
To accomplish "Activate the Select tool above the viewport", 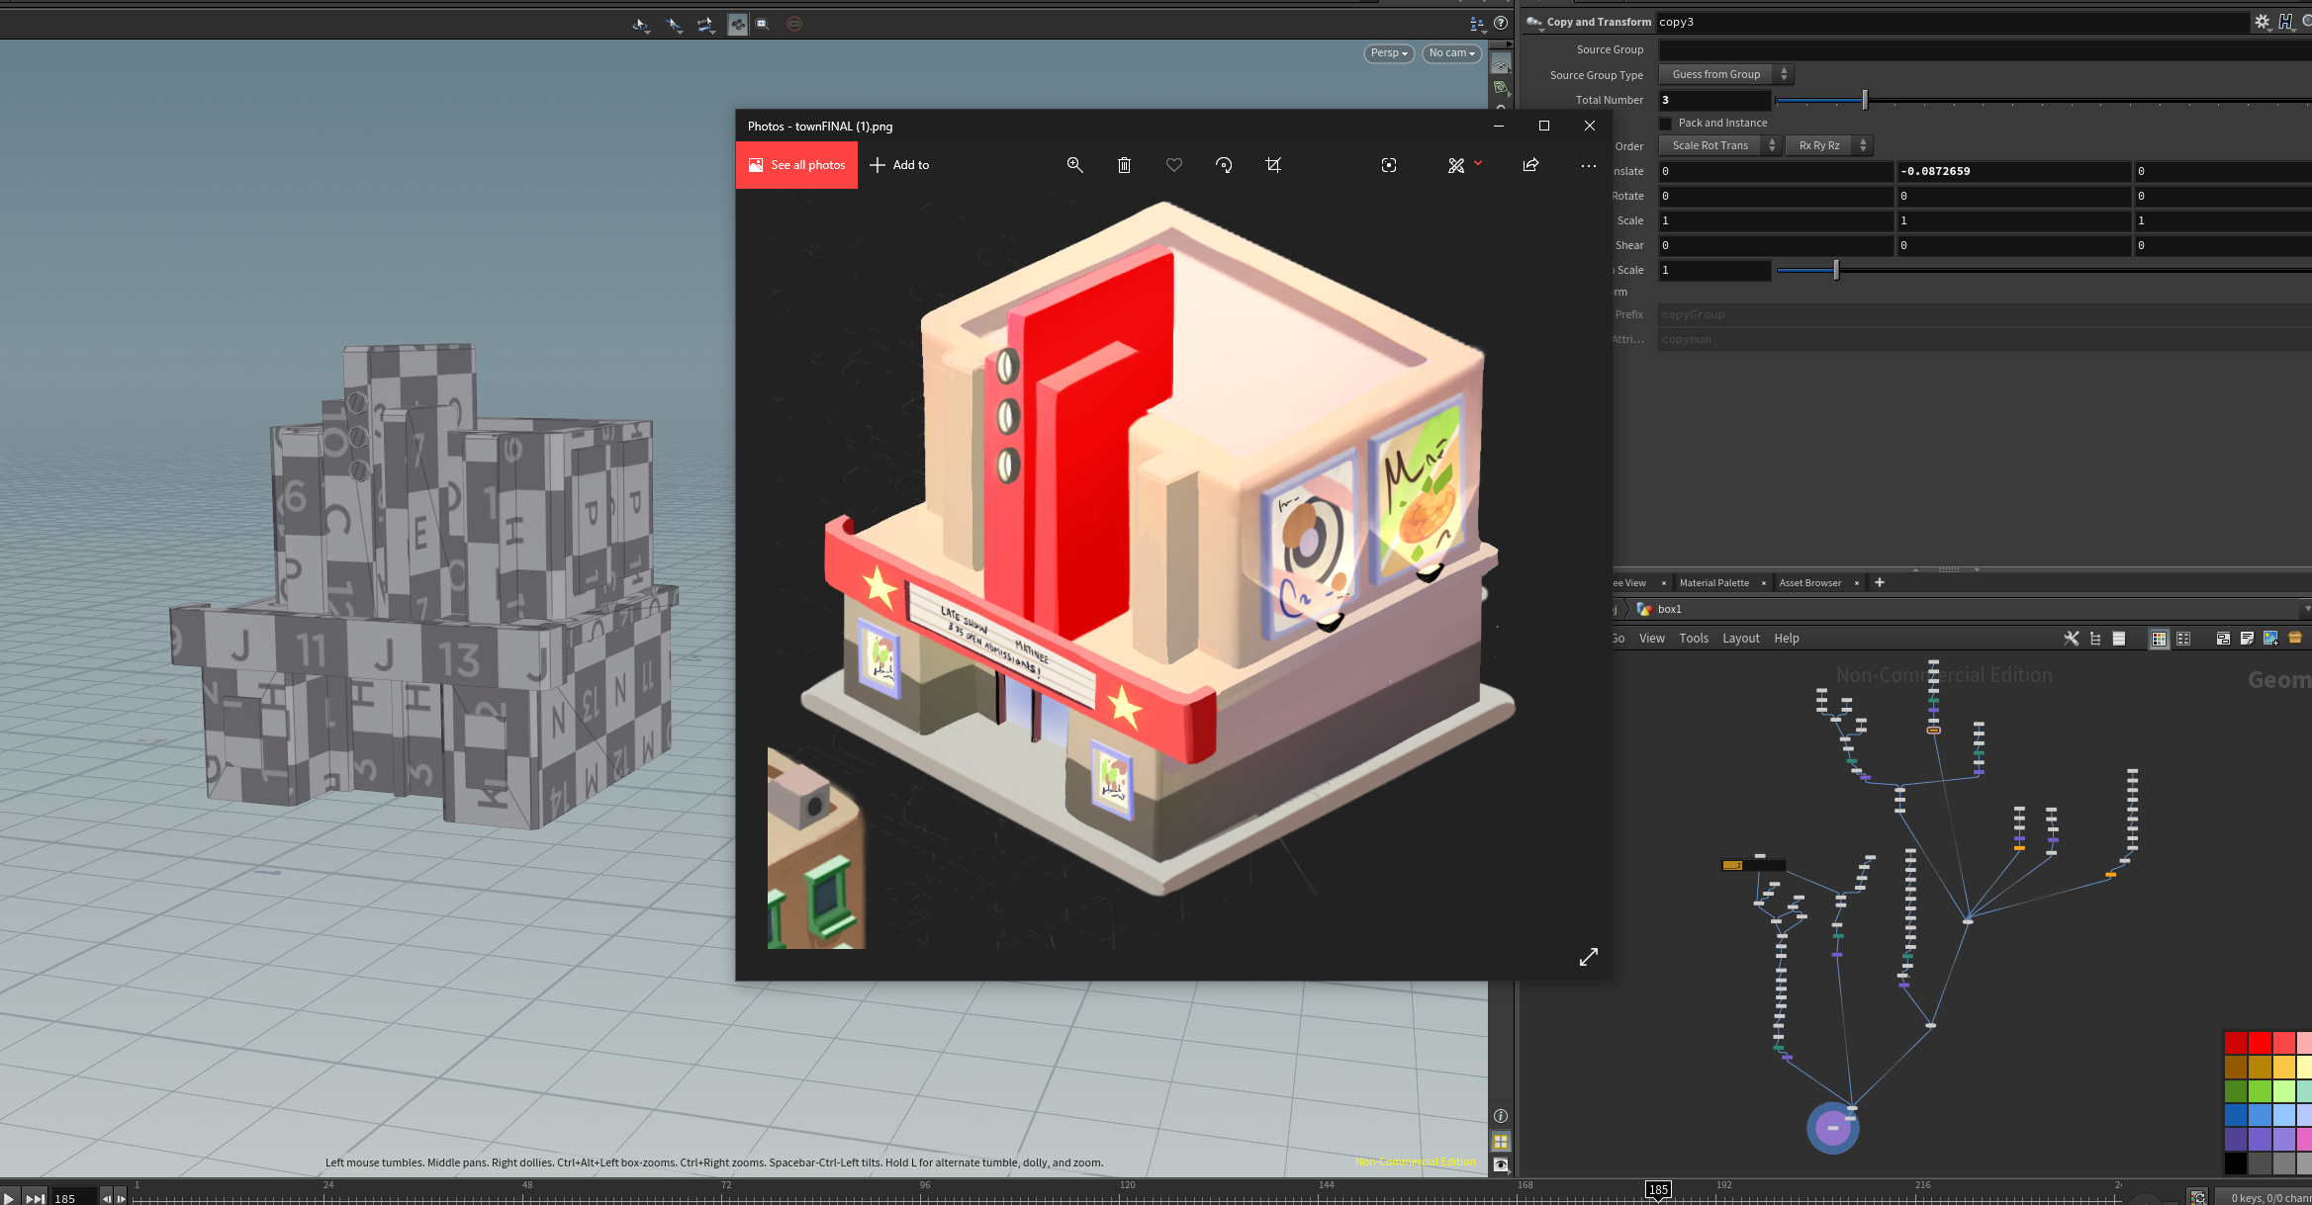I will coord(674,24).
